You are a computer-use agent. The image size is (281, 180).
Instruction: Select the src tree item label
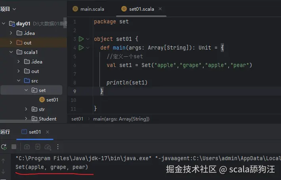pyautogui.click(x=34, y=81)
